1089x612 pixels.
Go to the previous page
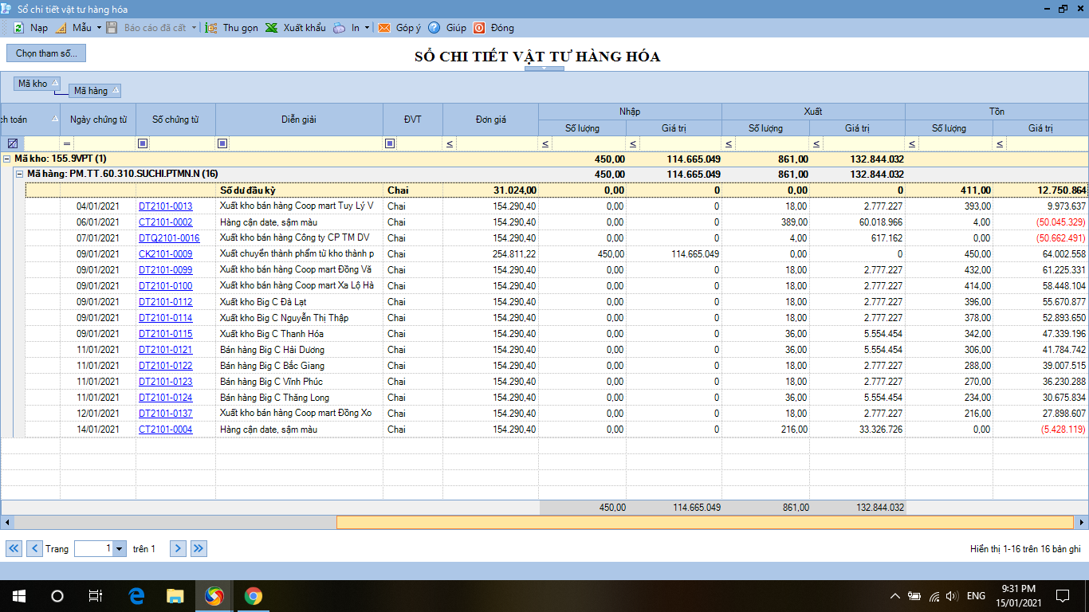coord(34,548)
